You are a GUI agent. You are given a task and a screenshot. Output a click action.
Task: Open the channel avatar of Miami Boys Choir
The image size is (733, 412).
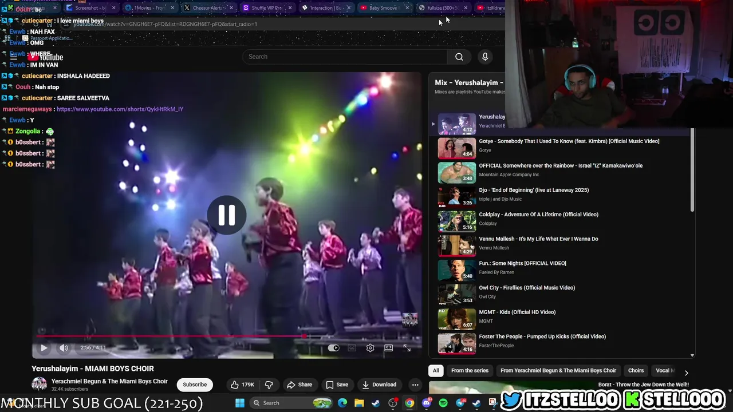pyautogui.click(x=39, y=385)
